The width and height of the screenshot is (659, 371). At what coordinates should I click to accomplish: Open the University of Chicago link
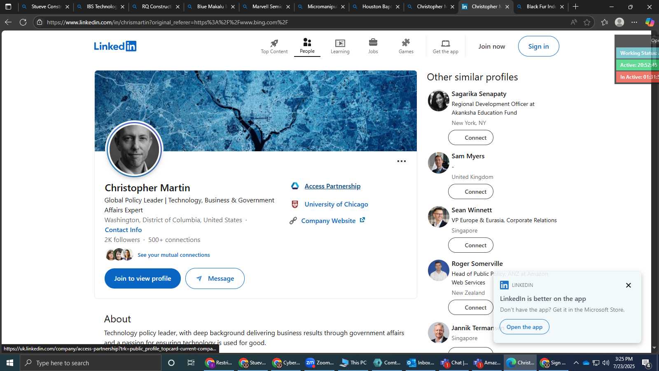(336, 204)
